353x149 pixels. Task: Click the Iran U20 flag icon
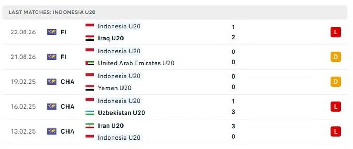pos(90,125)
